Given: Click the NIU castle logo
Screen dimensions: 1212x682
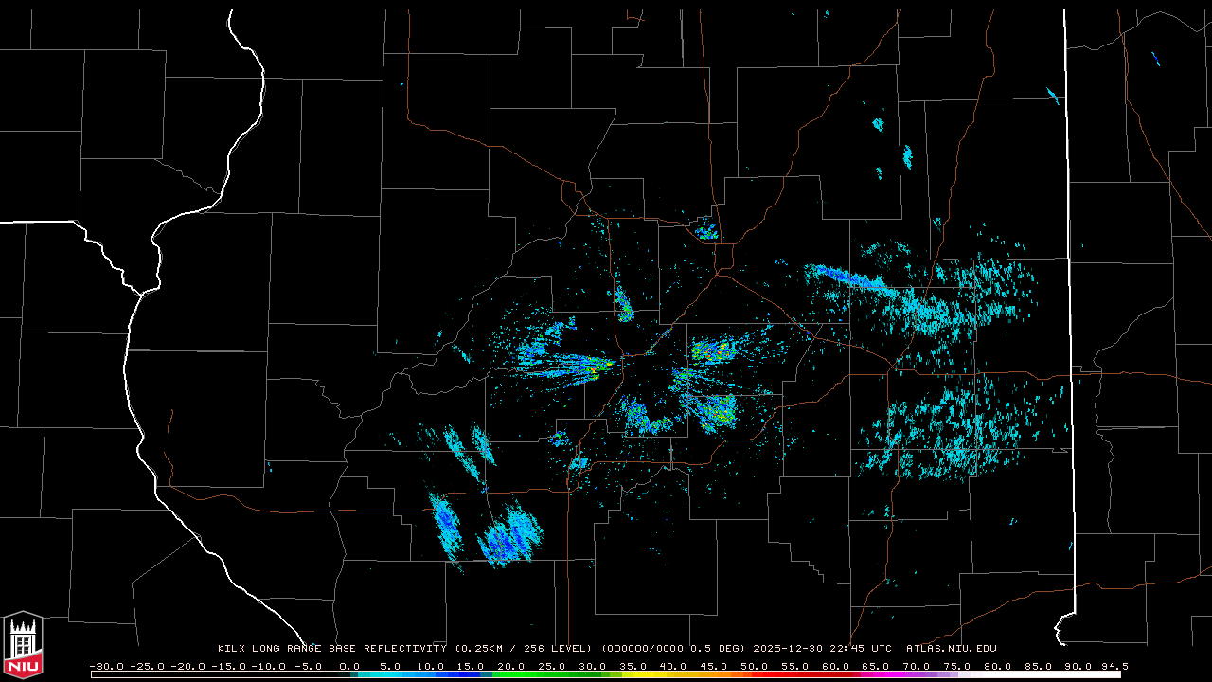Looking at the screenshot, I should coord(23,644).
